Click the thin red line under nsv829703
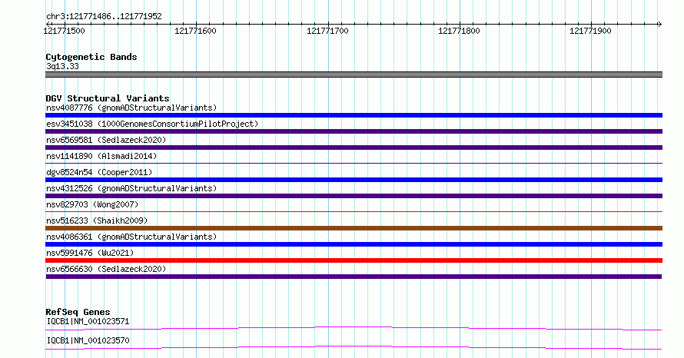The height and width of the screenshot is (358, 684). click(x=354, y=212)
